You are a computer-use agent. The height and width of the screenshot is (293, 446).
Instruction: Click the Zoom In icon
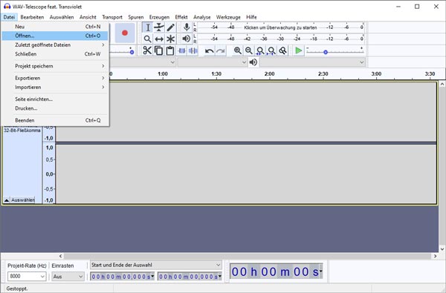(238, 50)
